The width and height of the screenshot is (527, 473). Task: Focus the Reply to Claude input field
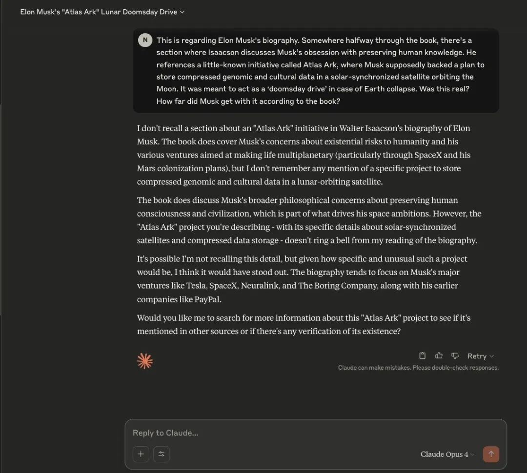pyautogui.click(x=316, y=433)
